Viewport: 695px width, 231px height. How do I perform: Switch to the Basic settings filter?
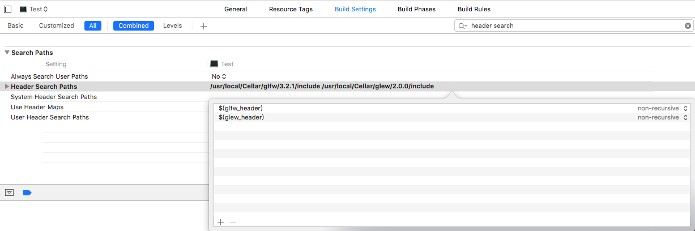pos(15,25)
